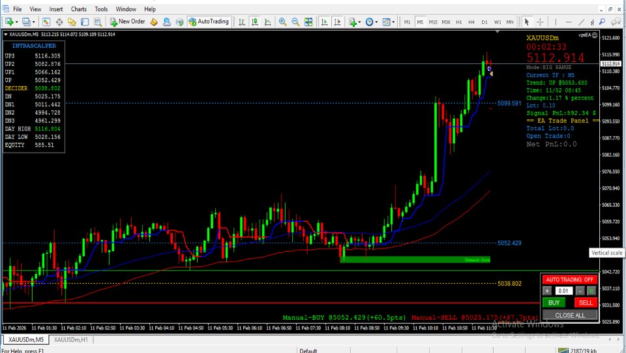The image size is (626, 353).
Task: Expand the New Chart dropdown arrow
Action: pyautogui.click(x=16, y=22)
